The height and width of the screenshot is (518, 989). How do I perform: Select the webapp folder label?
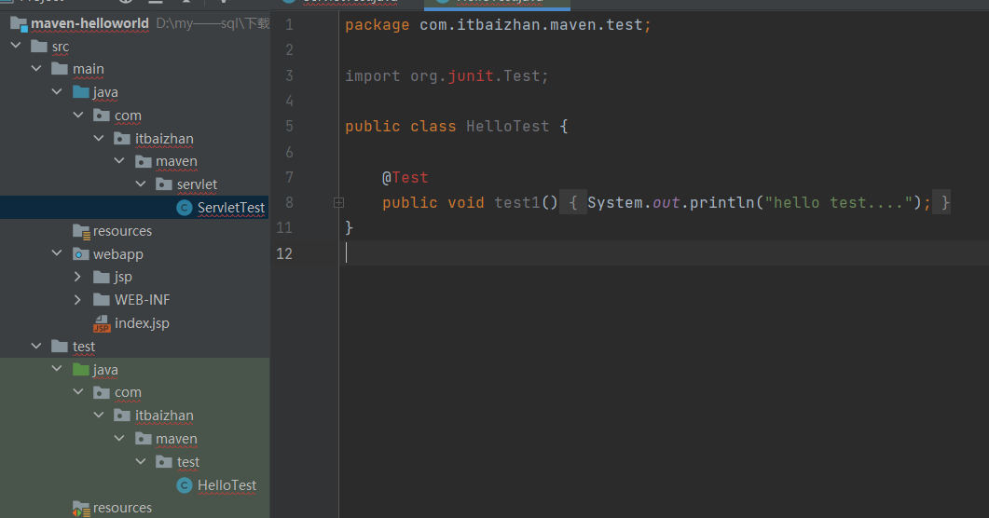click(x=118, y=254)
